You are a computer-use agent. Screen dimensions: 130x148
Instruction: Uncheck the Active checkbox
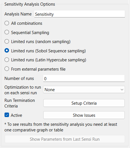click(x=7, y=115)
